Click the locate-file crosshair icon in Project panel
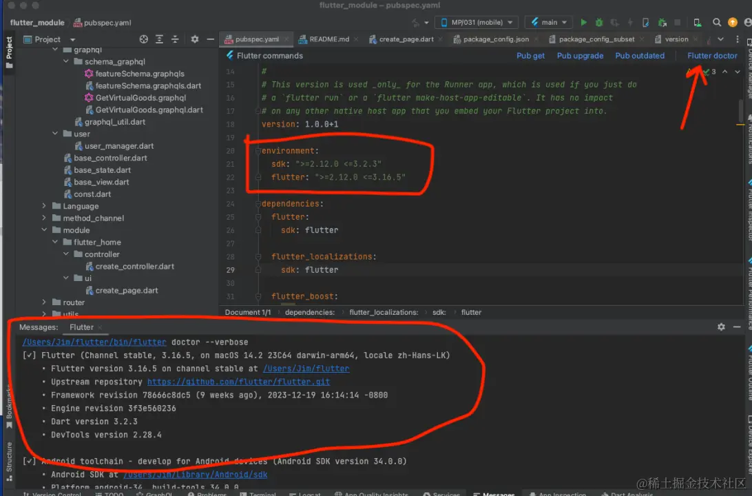Viewport: 752px width, 496px height. (x=144, y=39)
